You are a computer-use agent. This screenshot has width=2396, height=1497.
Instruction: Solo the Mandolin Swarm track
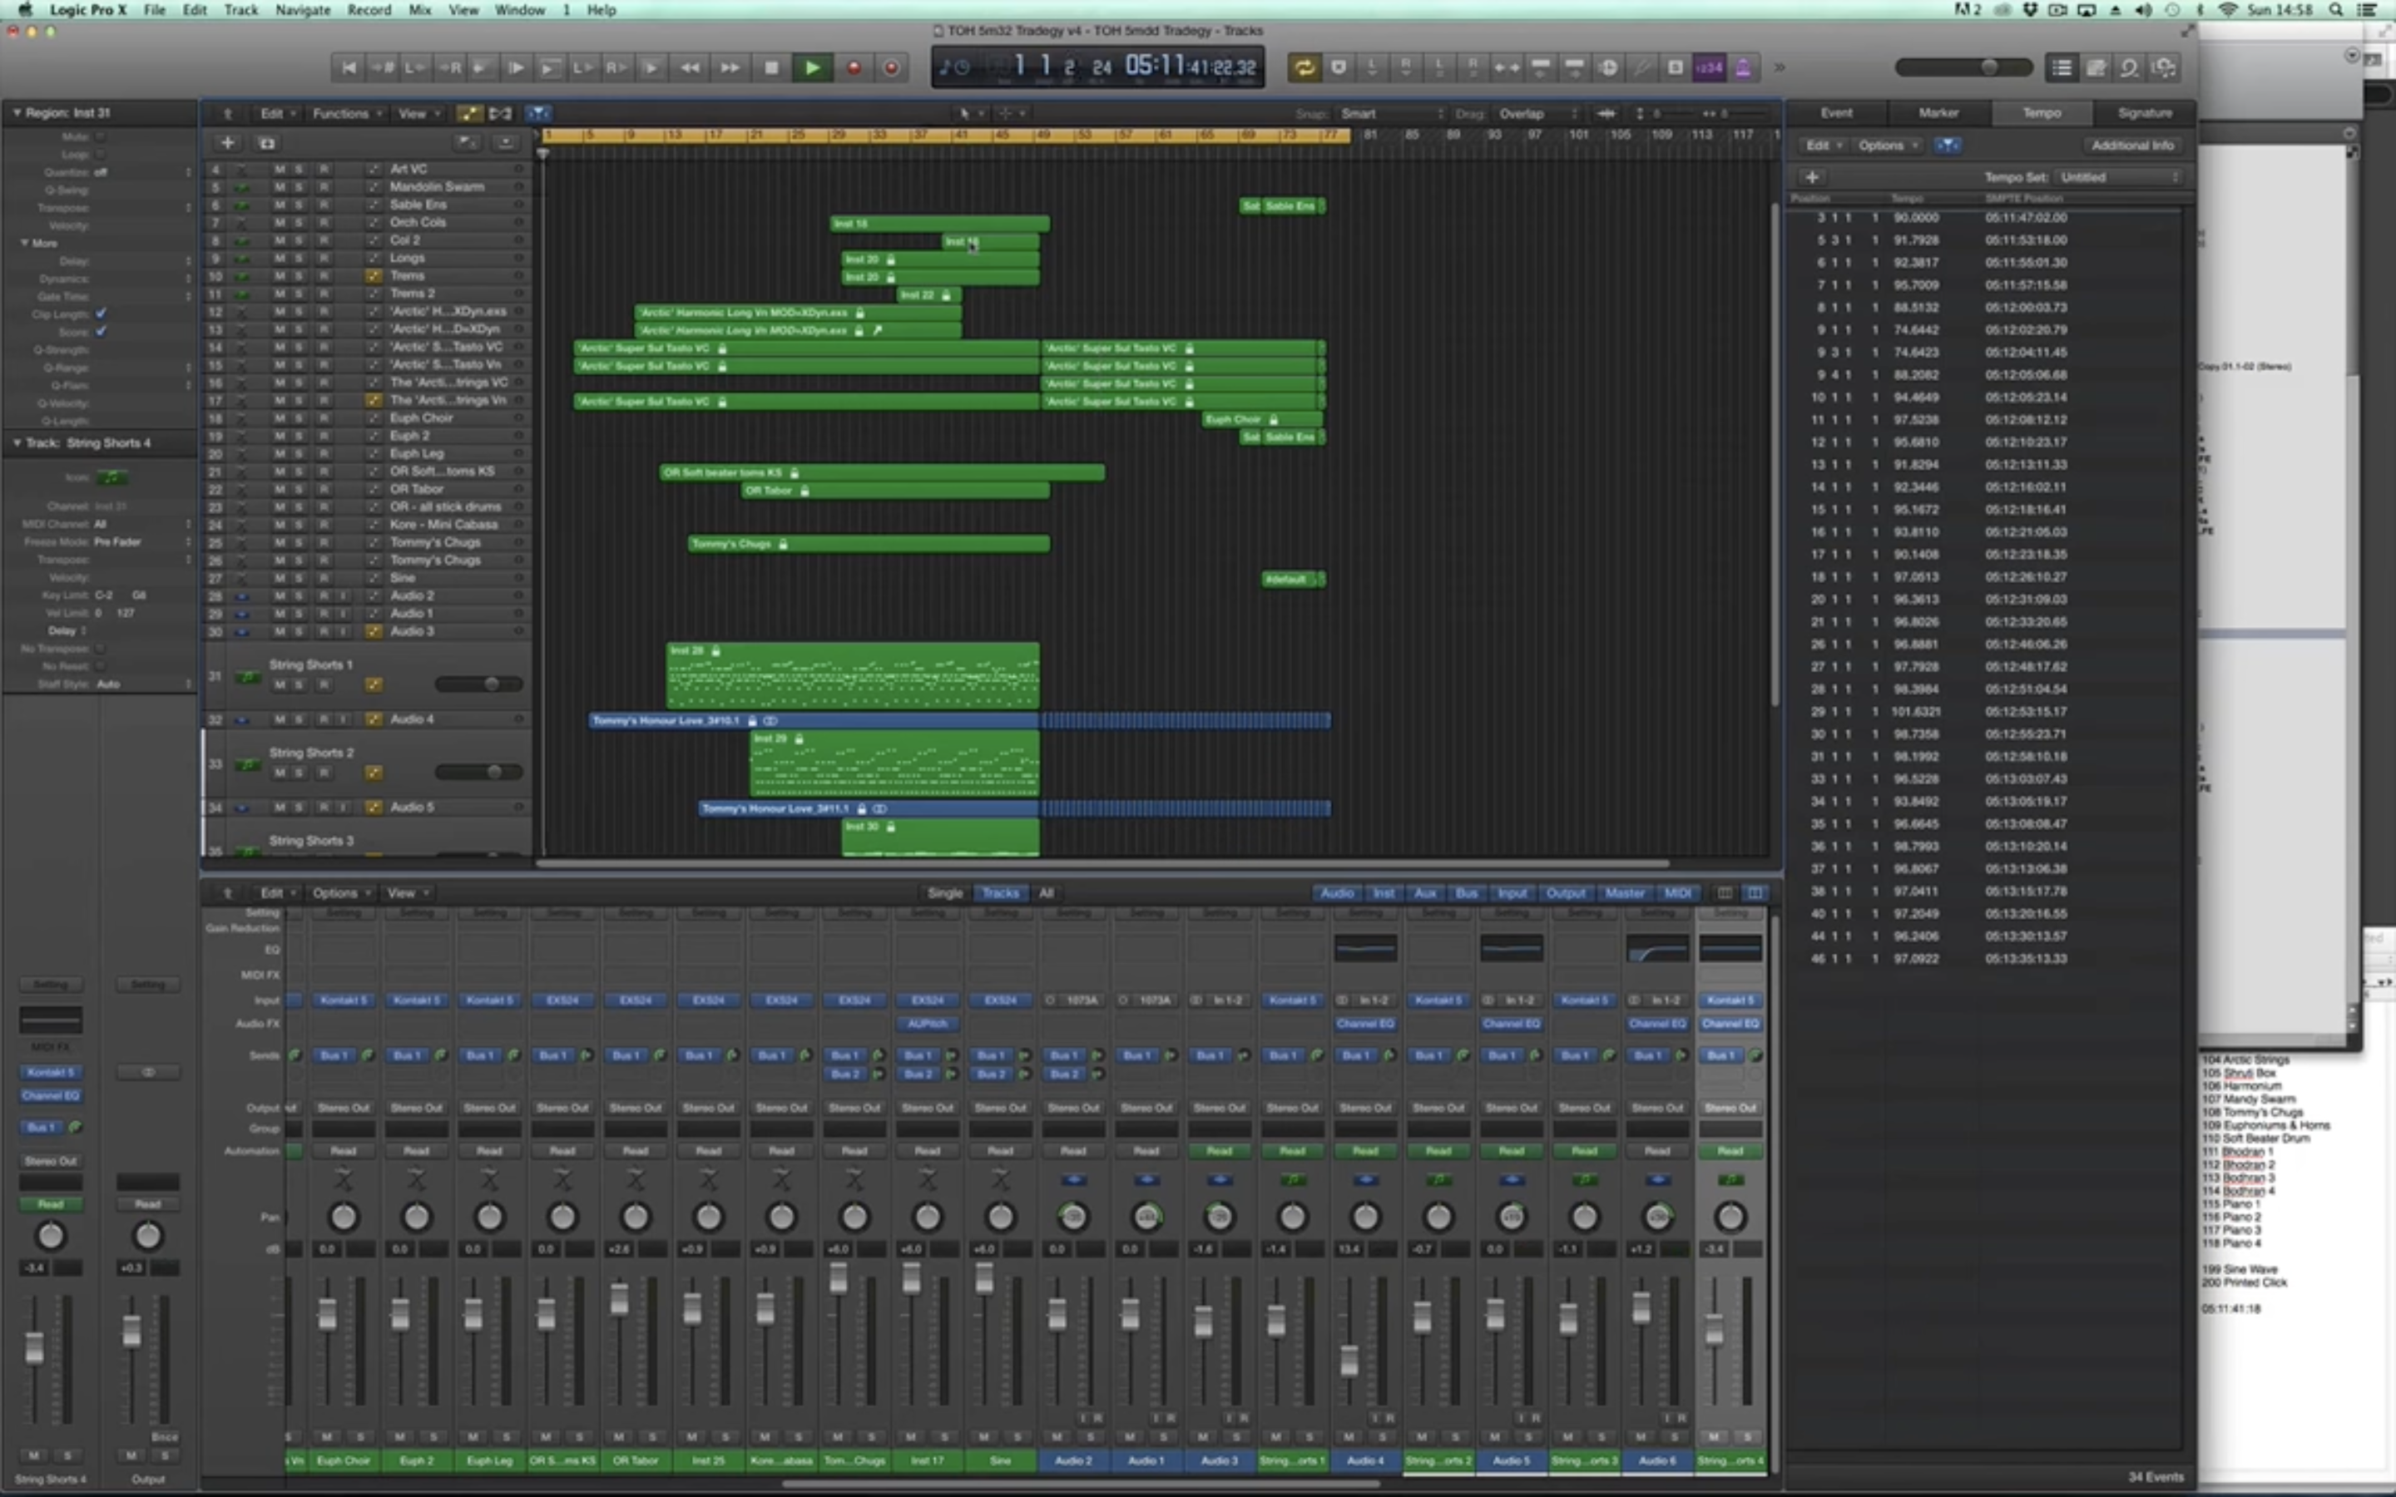(x=298, y=186)
